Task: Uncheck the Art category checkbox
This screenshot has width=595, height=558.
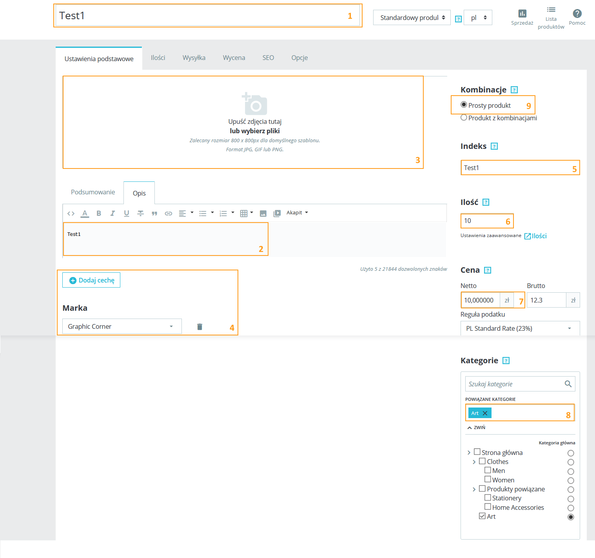Action: click(x=482, y=516)
